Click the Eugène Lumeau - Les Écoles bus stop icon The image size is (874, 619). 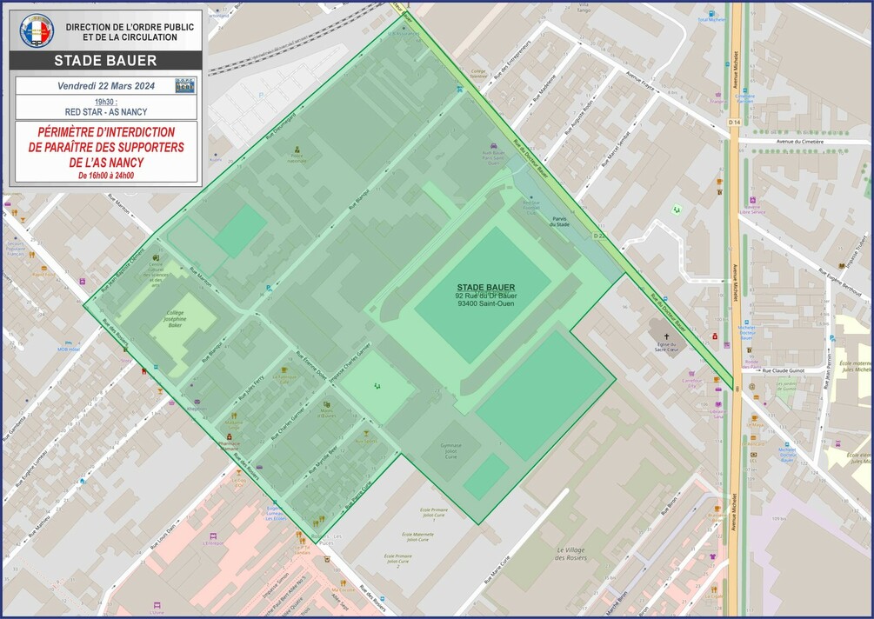[x=276, y=501]
